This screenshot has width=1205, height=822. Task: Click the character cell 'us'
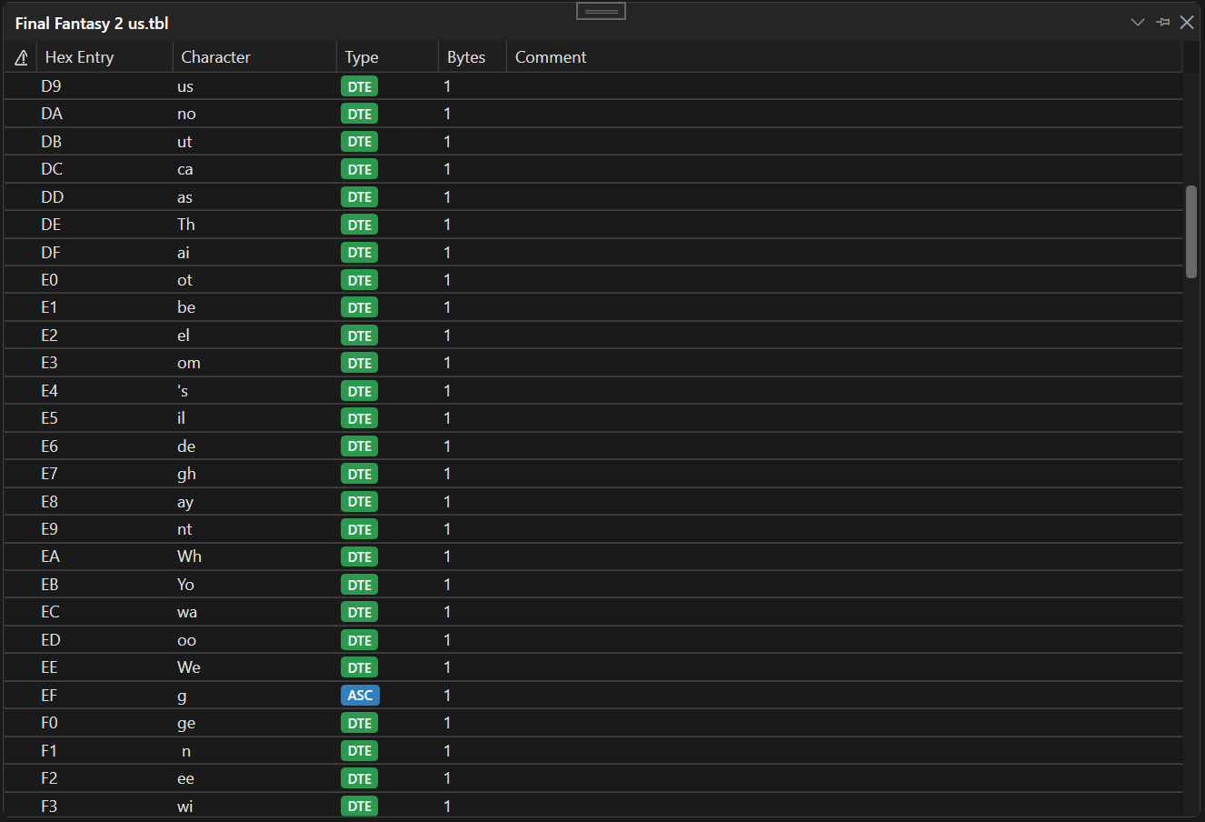tap(185, 86)
